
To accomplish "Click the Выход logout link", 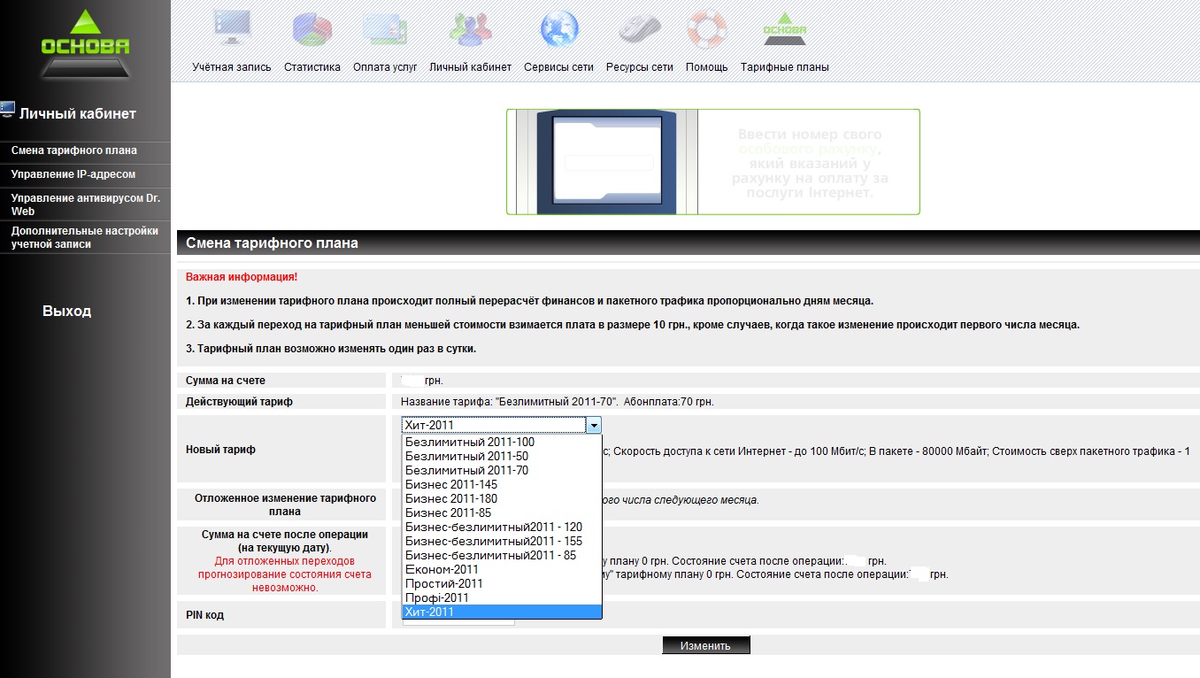I will pyautogui.click(x=67, y=312).
